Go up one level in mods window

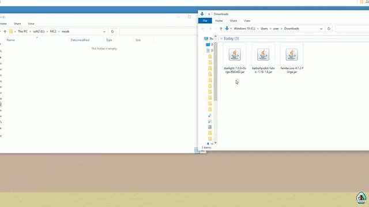[x=5, y=32]
